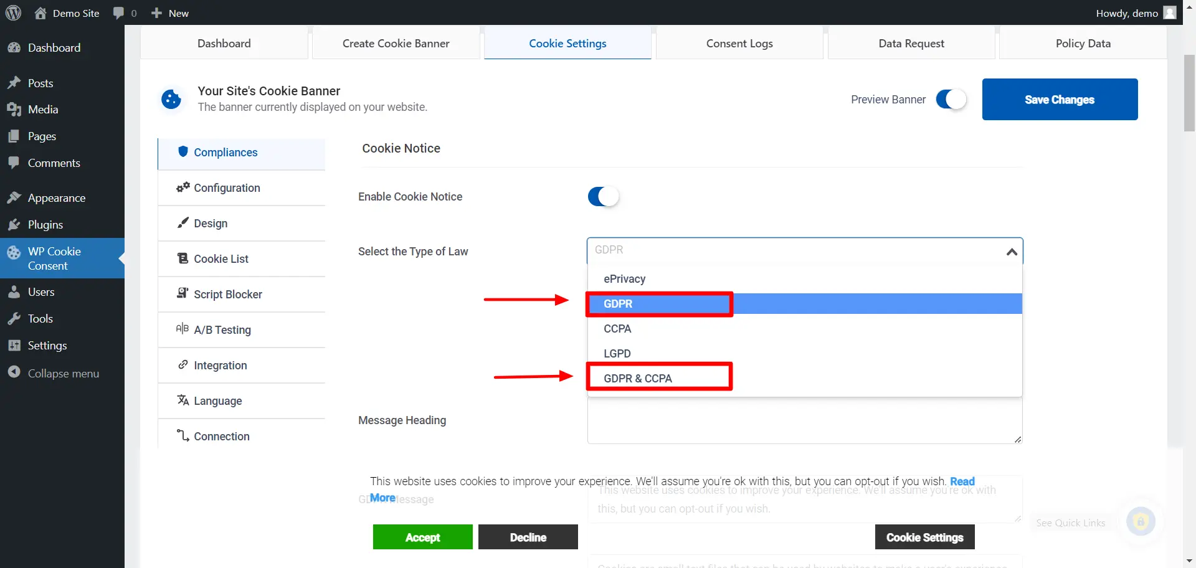
Task: Click the Language translation icon
Action: click(182, 400)
